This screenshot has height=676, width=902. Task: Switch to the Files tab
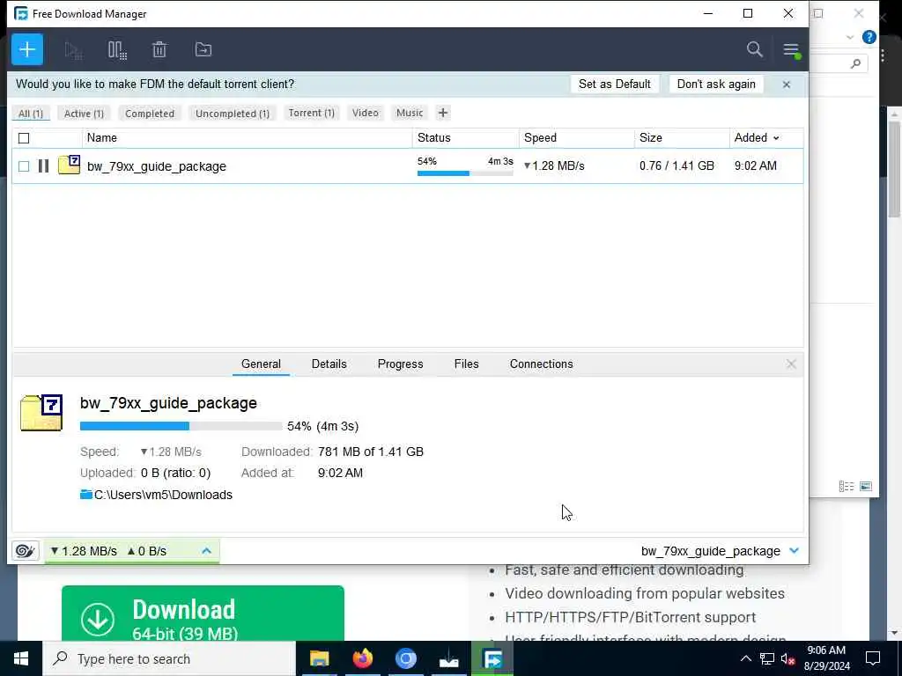[467, 364]
